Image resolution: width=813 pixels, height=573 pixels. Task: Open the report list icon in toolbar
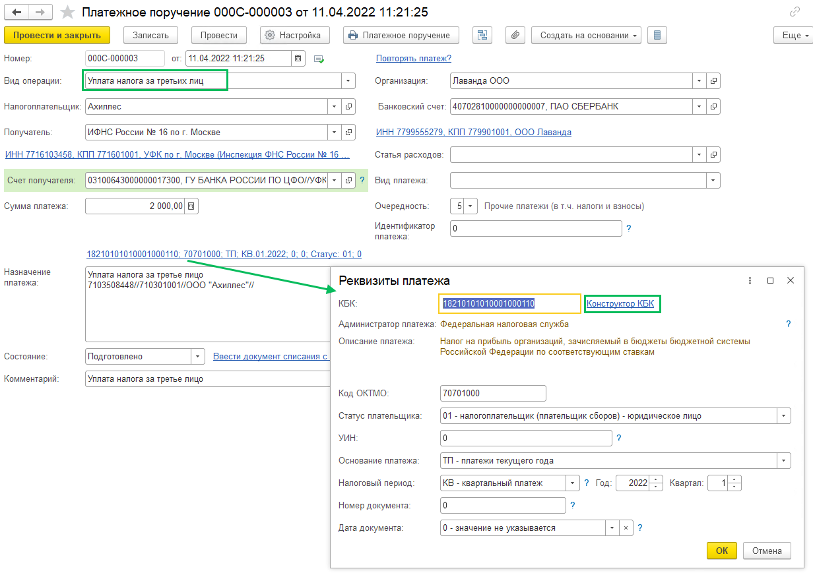click(657, 36)
